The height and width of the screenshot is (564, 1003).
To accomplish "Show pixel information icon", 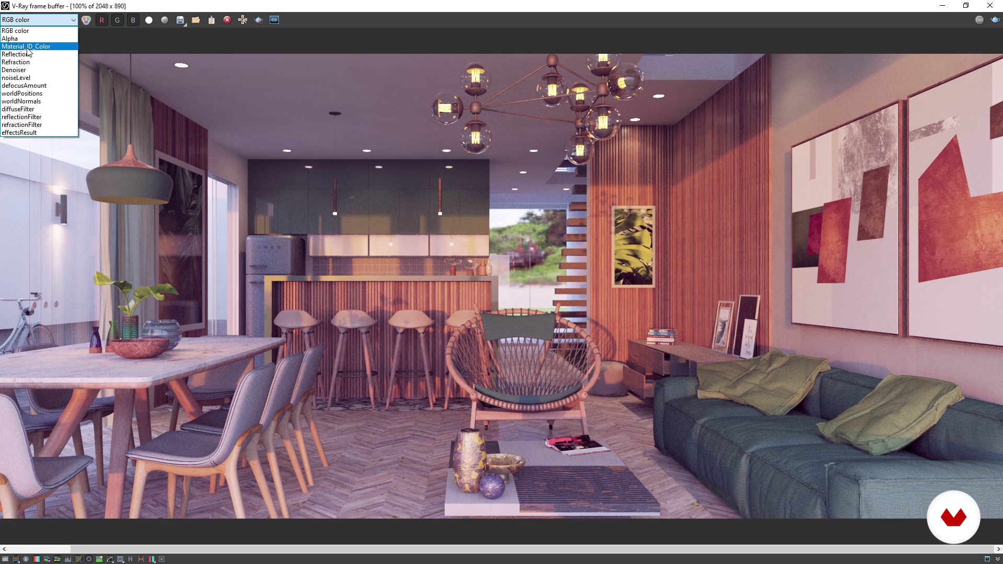I will click(x=26, y=559).
